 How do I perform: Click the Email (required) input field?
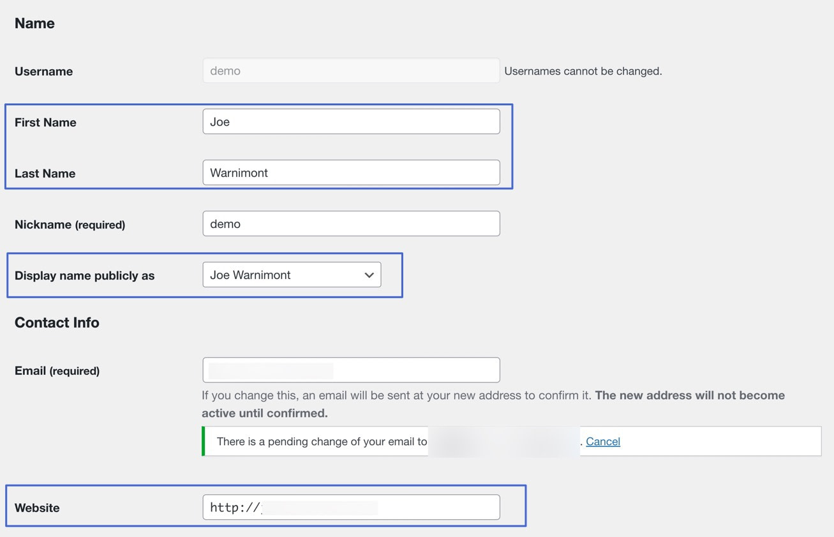[351, 370]
